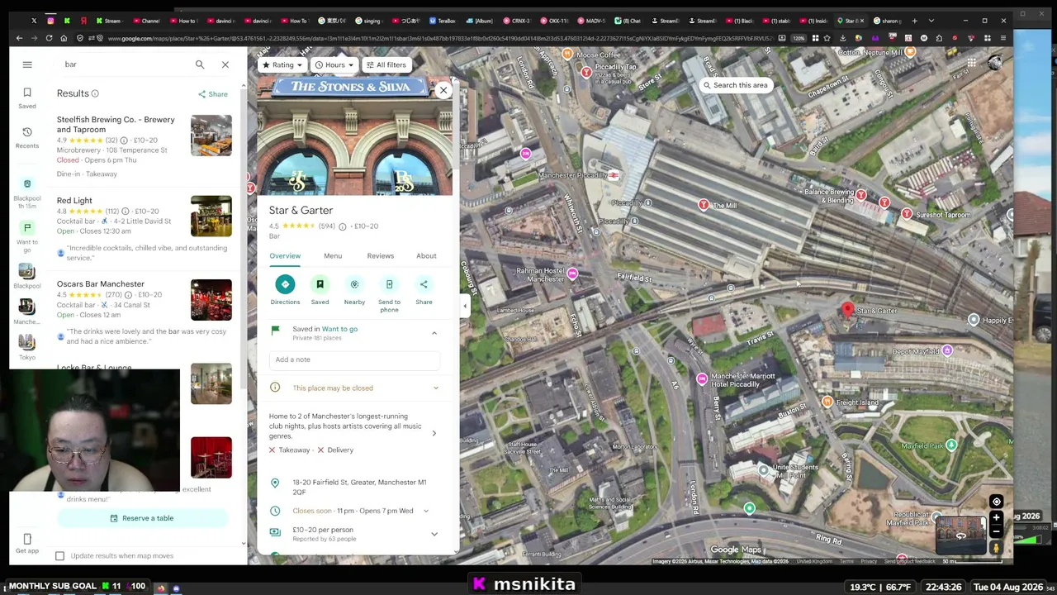The height and width of the screenshot is (595, 1057).
Task: Switch to the 'sharon' browser tab
Action: pos(889,21)
